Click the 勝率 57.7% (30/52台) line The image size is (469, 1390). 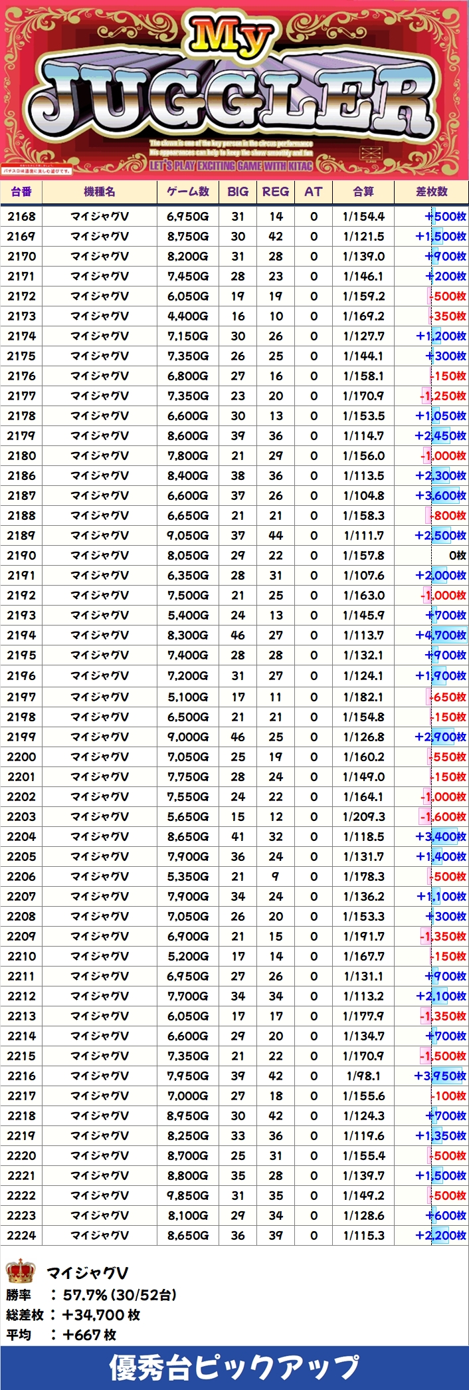[91, 1294]
